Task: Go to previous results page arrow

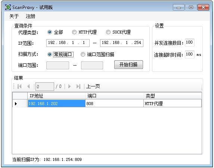Action: (x=28, y=86)
